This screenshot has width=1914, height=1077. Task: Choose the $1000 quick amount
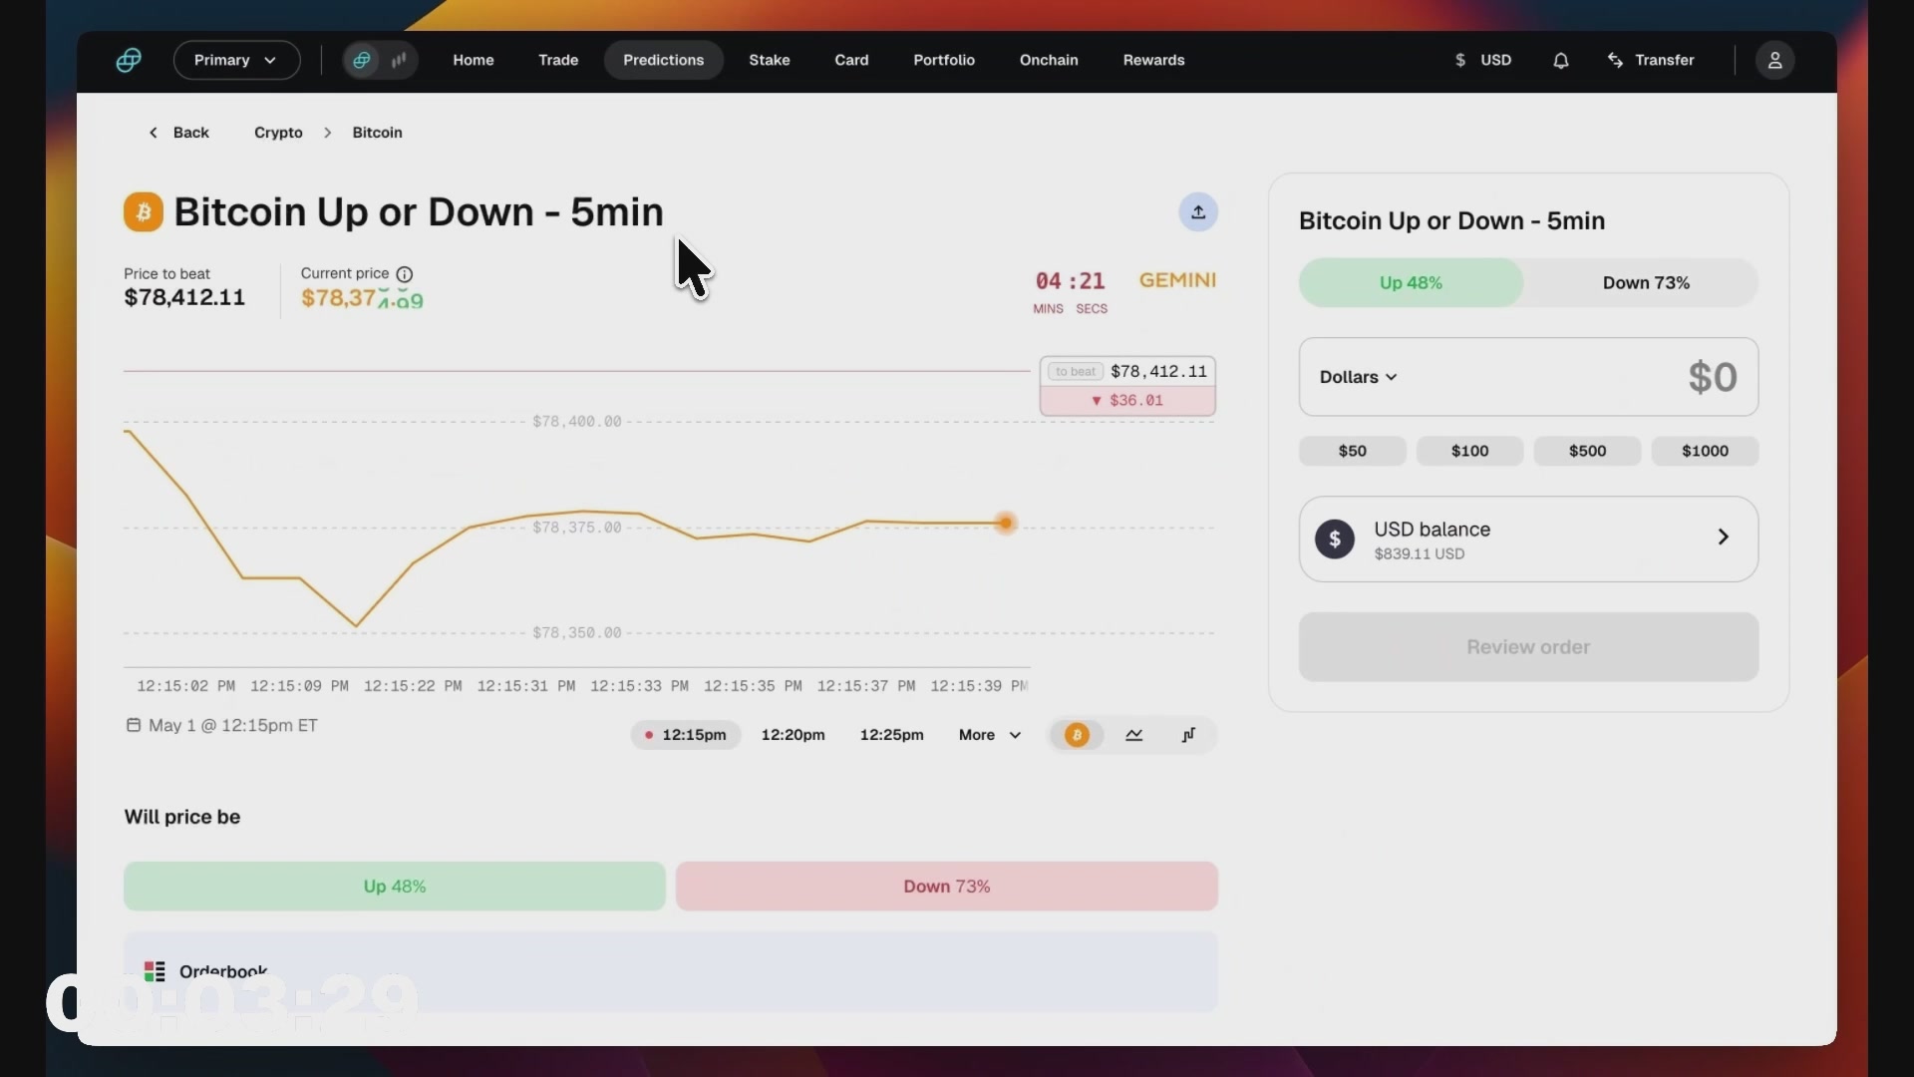click(x=1706, y=452)
